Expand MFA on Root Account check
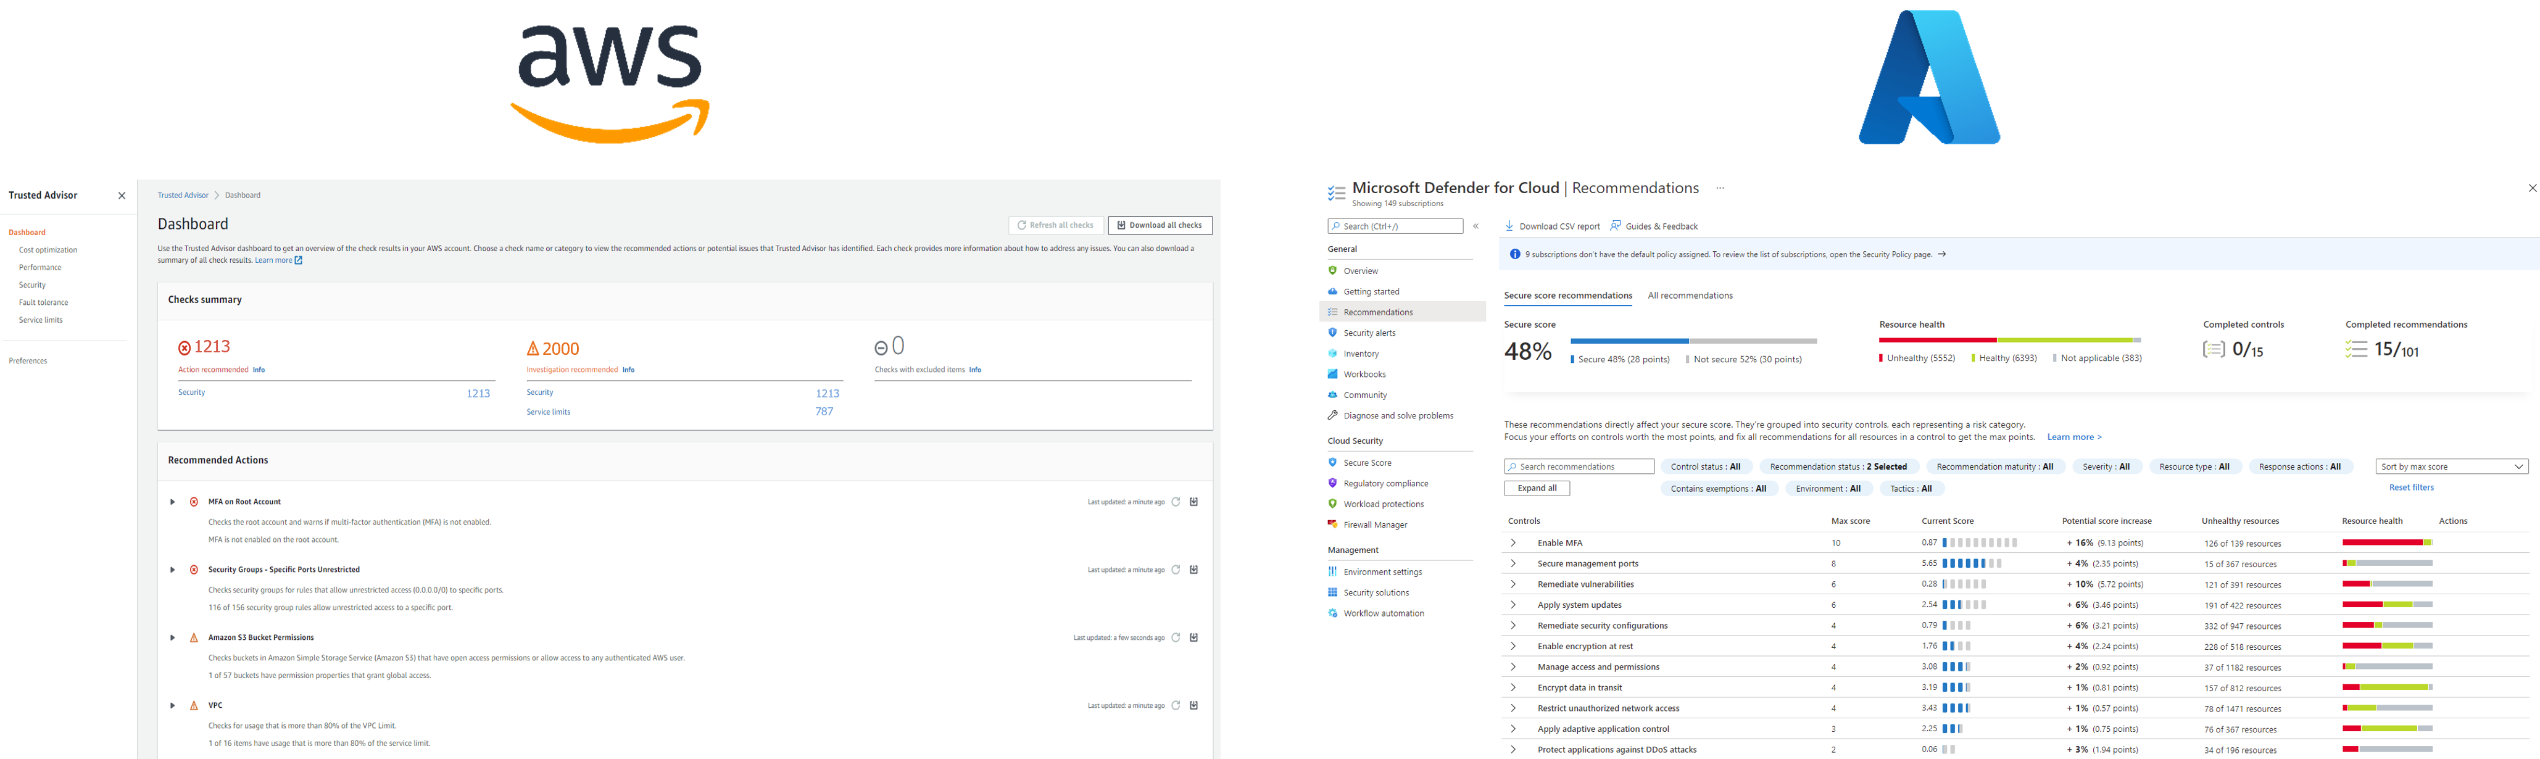This screenshot has width=2540, height=759. tap(173, 502)
